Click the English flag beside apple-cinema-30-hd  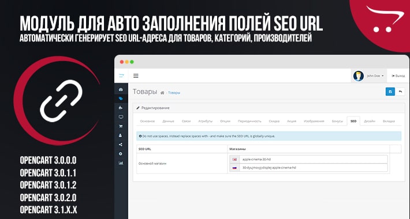coord(234,159)
